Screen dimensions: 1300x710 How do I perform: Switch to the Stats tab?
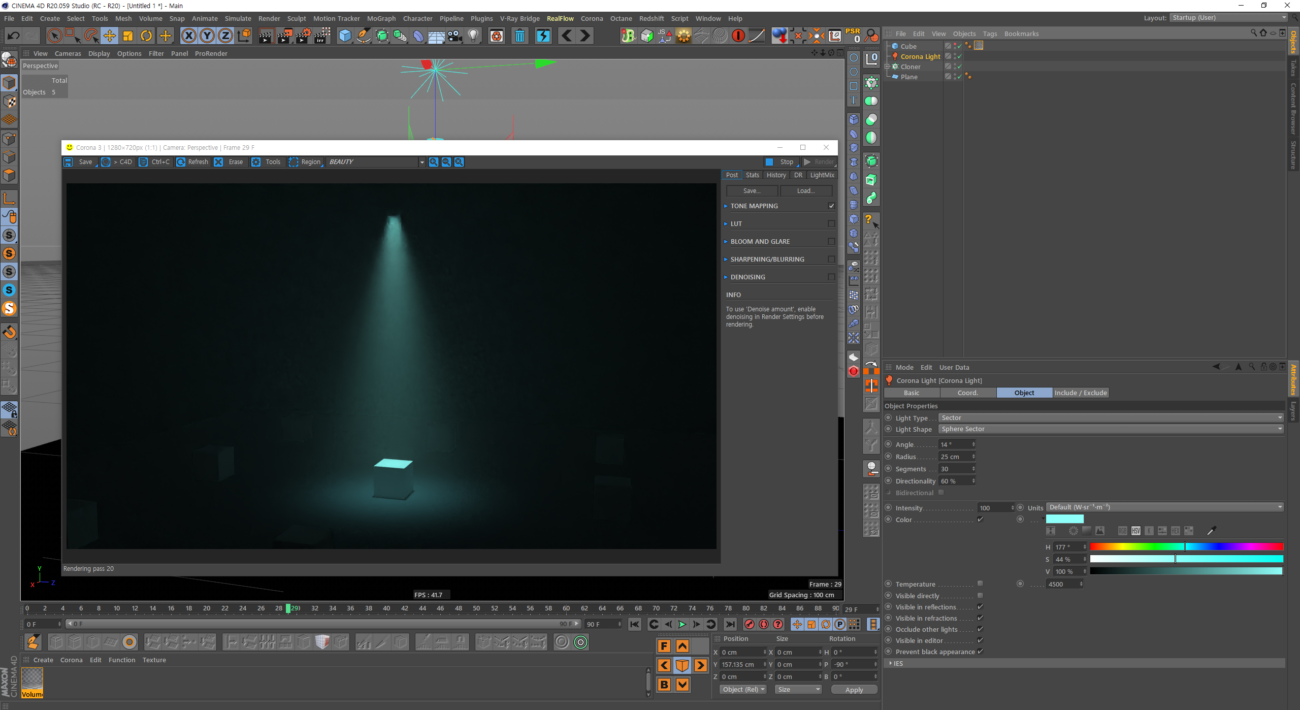[x=752, y=175]
